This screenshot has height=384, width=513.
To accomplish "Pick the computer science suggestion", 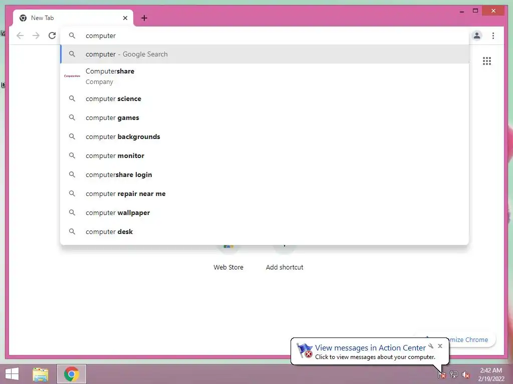I will pyautogui.click(x=265, y=98).
